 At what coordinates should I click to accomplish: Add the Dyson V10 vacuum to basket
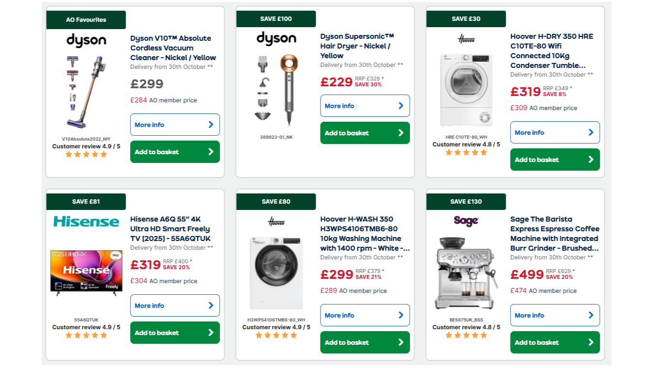(175, 152)
